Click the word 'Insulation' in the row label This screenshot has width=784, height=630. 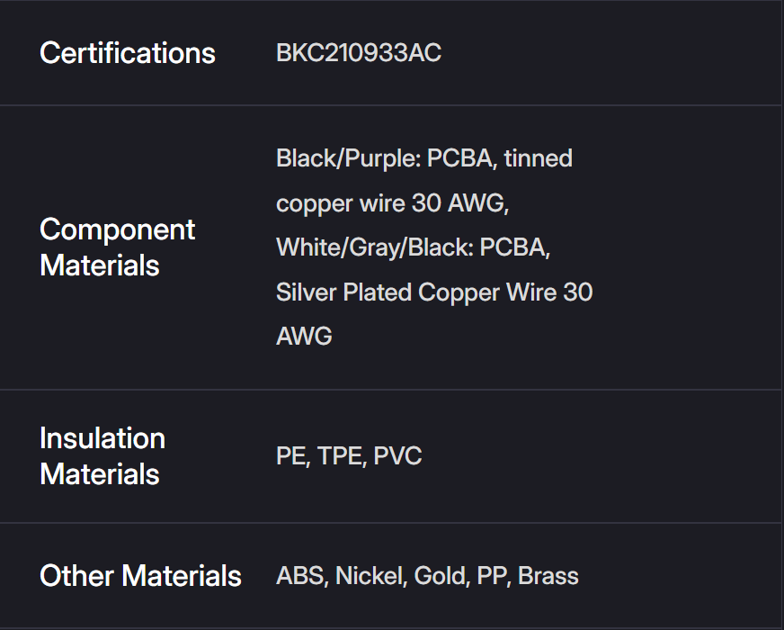(x=102, y=438)
